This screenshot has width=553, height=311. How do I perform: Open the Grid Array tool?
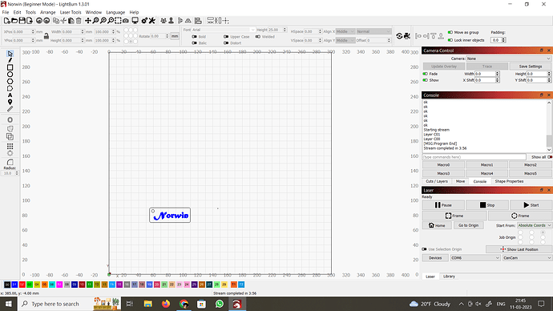[10, 146]
